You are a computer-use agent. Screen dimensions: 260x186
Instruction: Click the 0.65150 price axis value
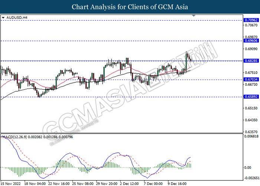tap(251, 108)
